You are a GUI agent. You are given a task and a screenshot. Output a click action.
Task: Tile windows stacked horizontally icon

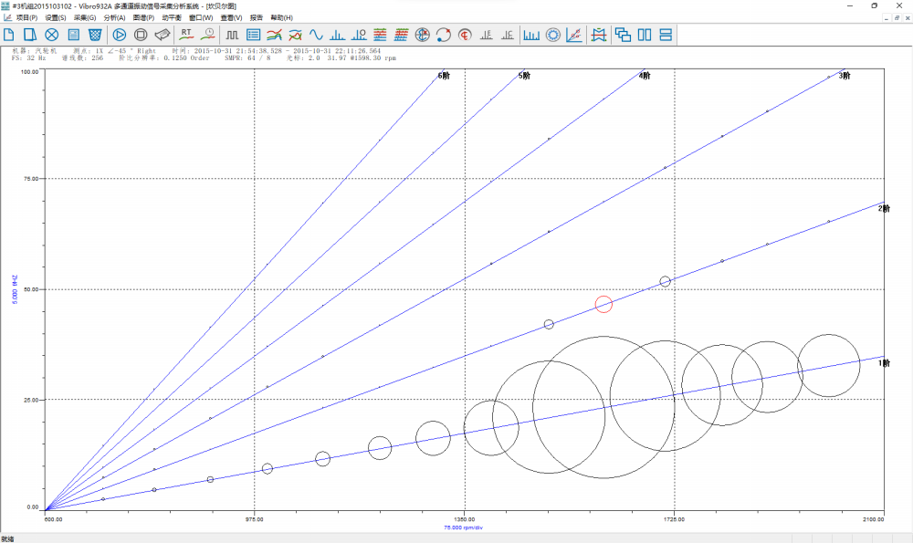[666, 35]
